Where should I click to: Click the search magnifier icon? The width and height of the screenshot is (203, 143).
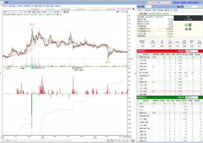[x=1, y=2]
